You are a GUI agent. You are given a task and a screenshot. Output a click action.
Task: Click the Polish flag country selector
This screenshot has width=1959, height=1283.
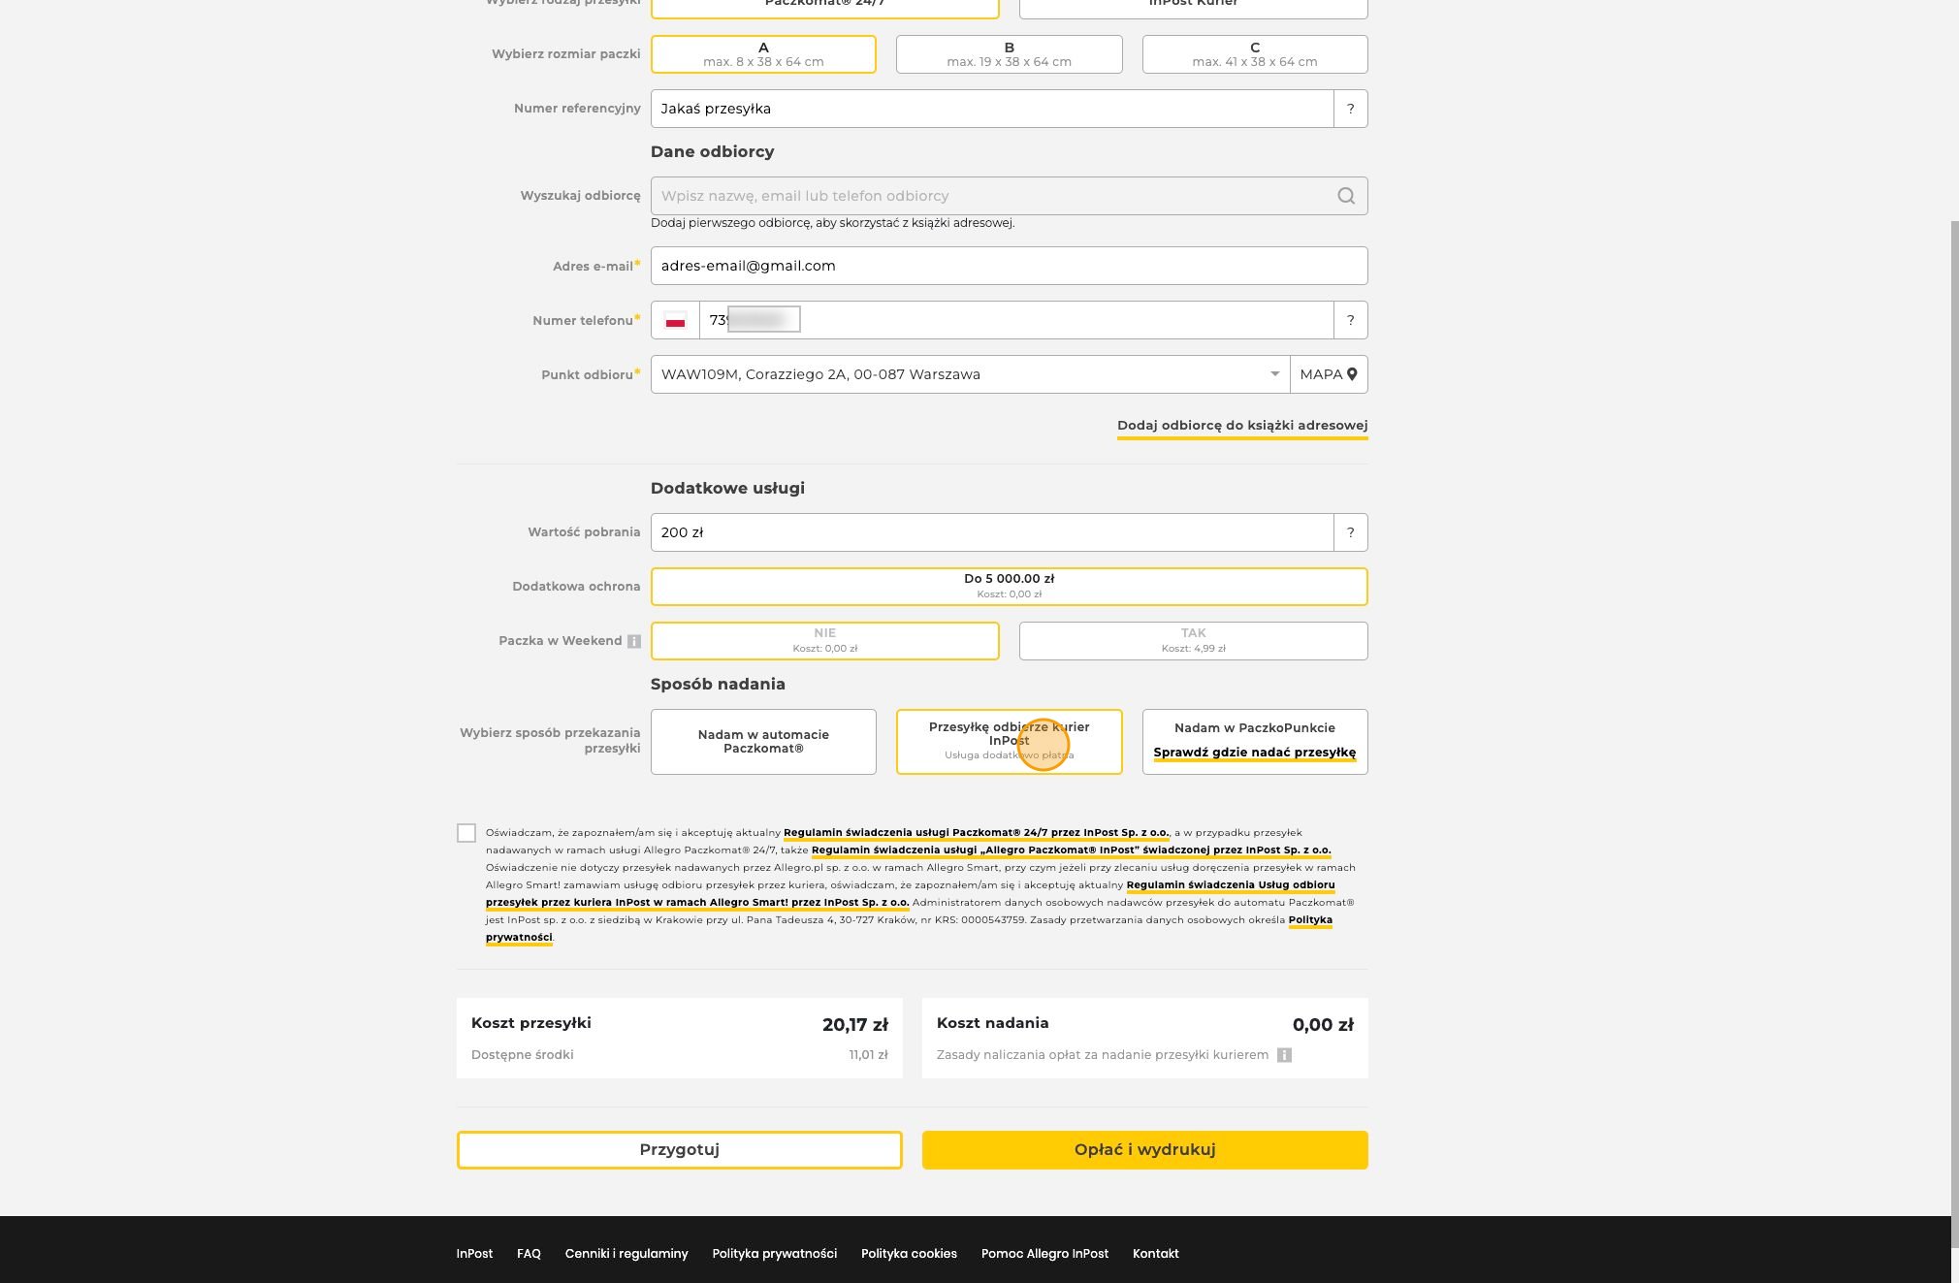(675, 320)
